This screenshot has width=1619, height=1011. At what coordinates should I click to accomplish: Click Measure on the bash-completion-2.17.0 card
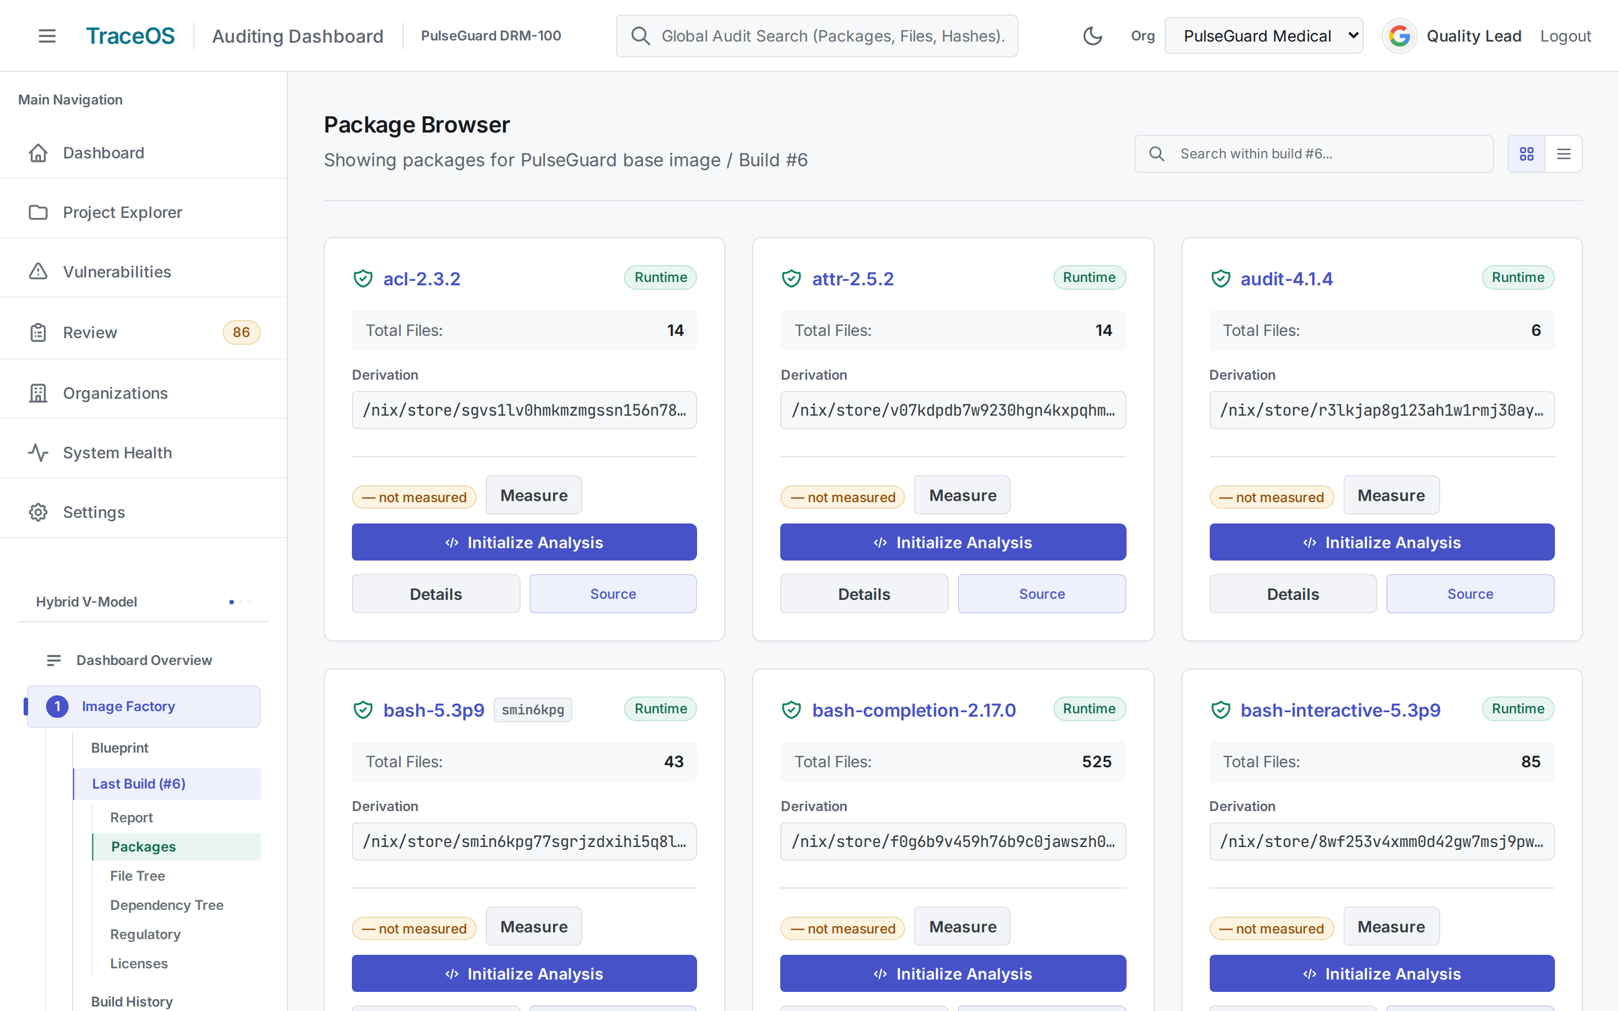[x=962, y=927]
